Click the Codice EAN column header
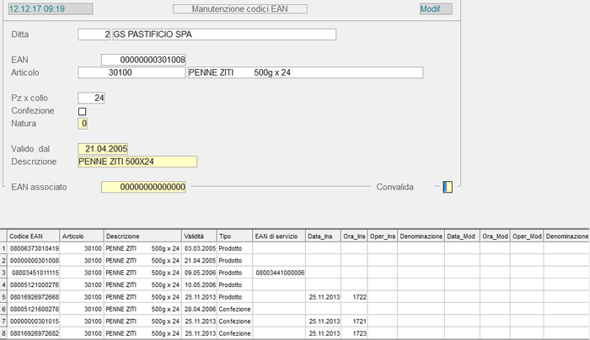Image resolution: width=590 pixels, height=340 pixels. (33, 237)
